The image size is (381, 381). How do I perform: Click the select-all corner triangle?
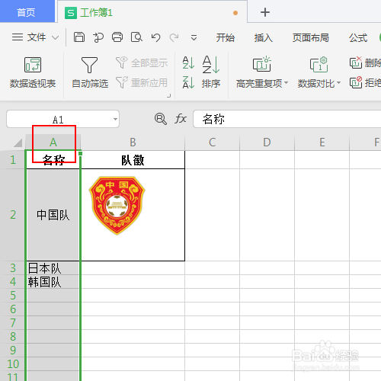[x=18, y=142]
